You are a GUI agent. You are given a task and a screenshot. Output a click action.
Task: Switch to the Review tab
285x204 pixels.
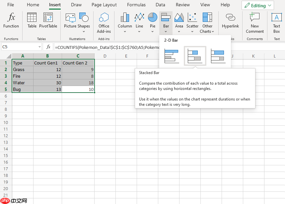183,5
